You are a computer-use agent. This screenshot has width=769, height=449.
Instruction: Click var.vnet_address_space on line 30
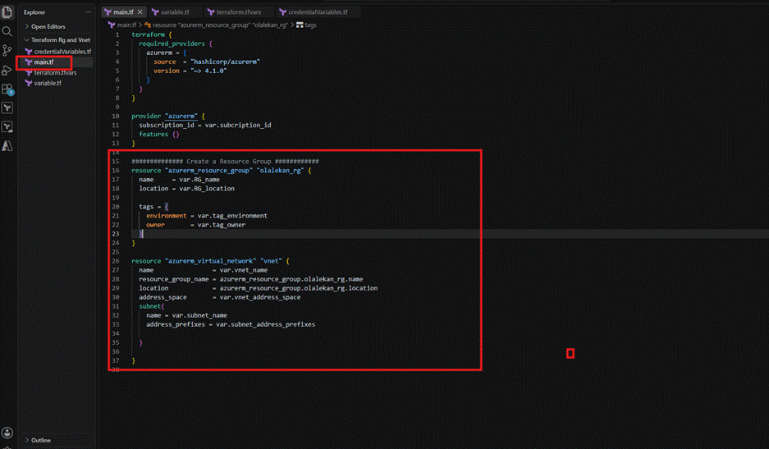[x=260, y=297]
